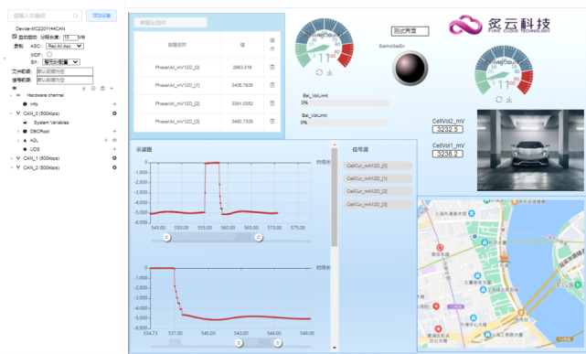Select signal source CellCur_mA12D_[2]
The height and width of the screenshot is (354, 586).
378,191
